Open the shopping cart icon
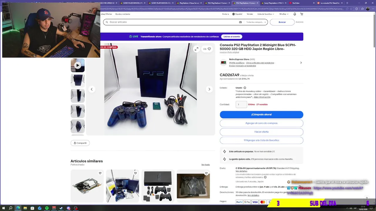376x211 pixels. coord(301,14)
